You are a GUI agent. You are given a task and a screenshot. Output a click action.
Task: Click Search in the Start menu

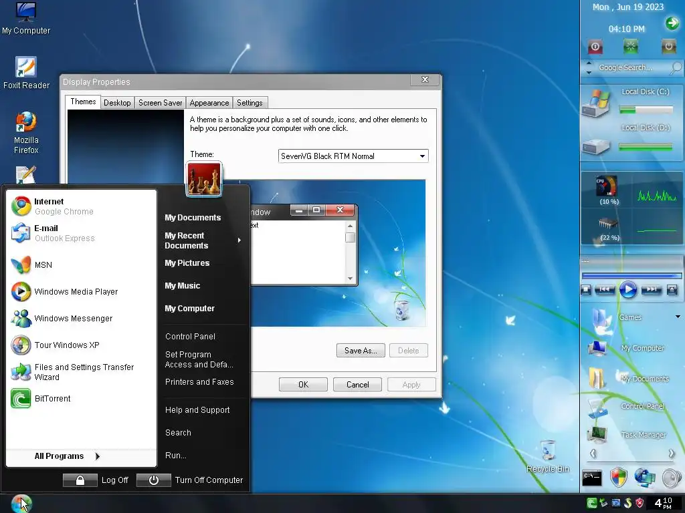pyautogui.click(x=178, y=433)
